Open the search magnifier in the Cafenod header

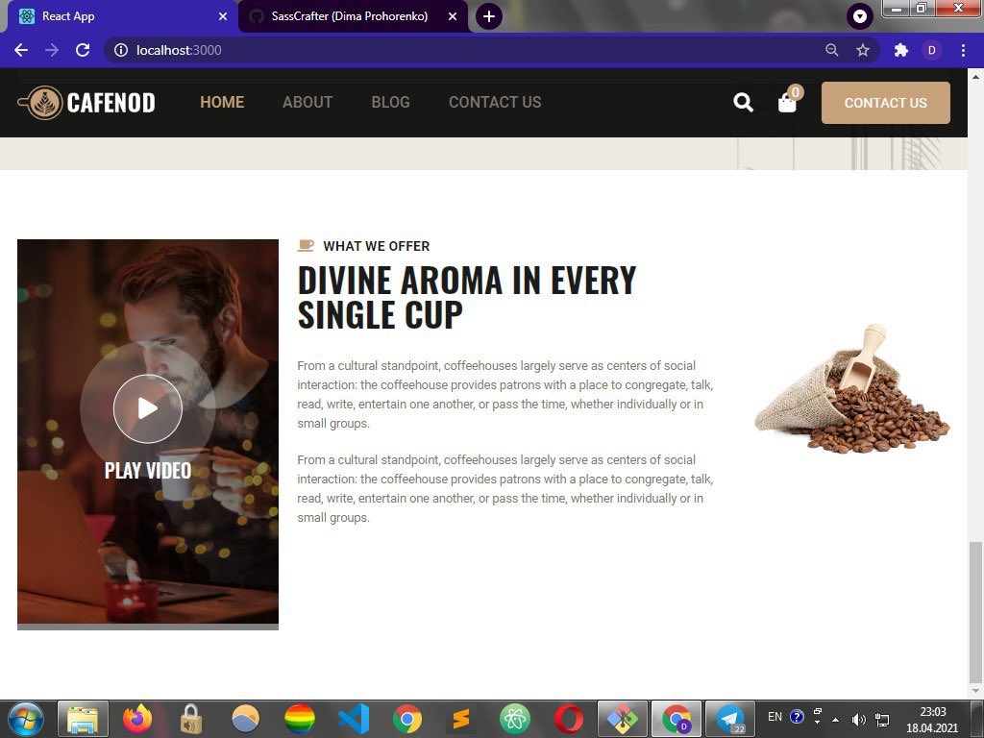[743, 101]
